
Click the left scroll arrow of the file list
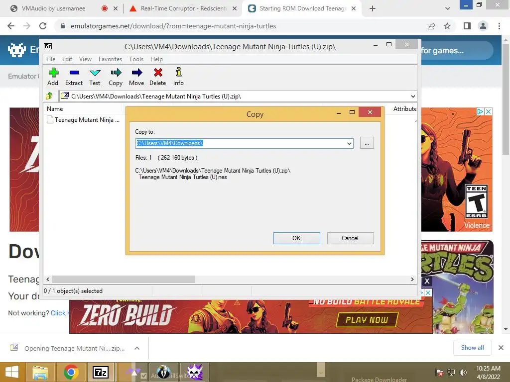click(x=48, y=280)
